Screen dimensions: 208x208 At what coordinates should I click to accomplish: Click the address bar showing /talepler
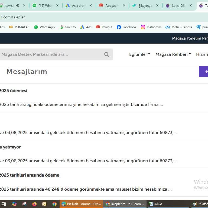103,17
